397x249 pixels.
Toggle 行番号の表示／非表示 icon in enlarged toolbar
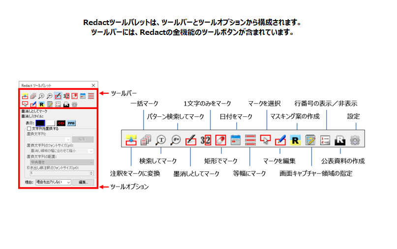coord(325,140)
